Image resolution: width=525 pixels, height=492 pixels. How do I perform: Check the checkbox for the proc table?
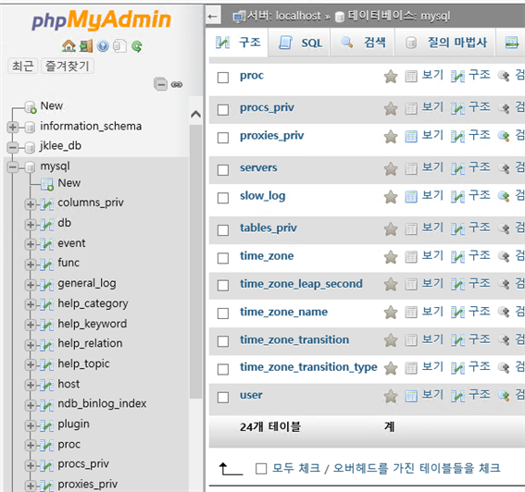(x=223, y=78)
